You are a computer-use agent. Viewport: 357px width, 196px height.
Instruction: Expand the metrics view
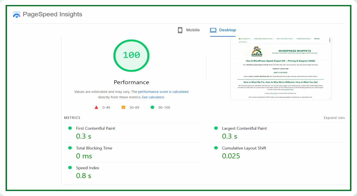[334, 118]
